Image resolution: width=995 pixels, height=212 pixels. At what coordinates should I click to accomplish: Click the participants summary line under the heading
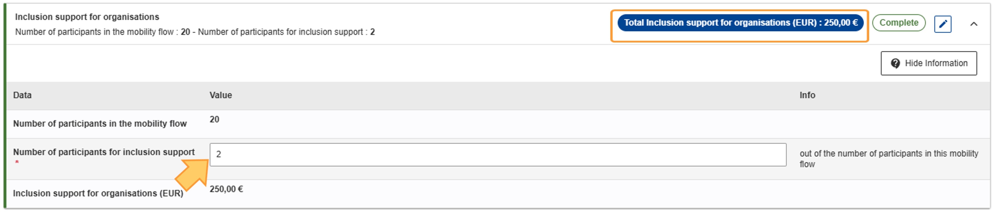point(195,32)
